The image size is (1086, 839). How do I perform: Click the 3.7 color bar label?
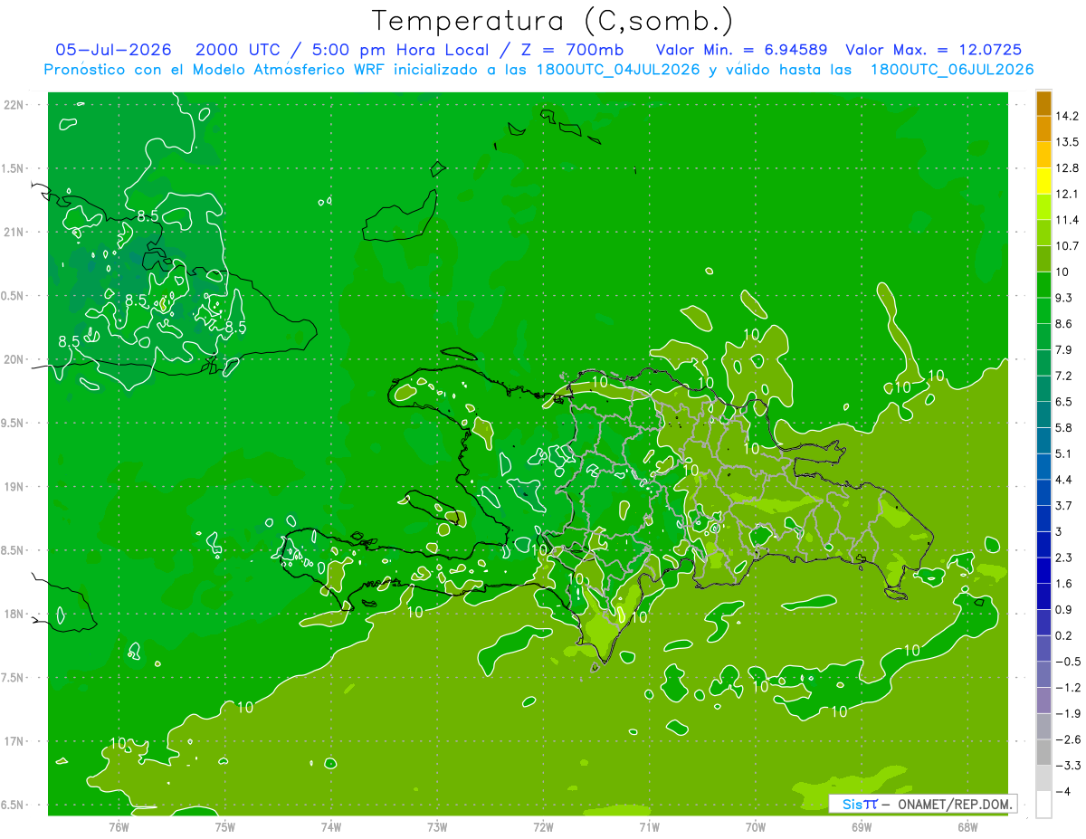point(1064,505)
